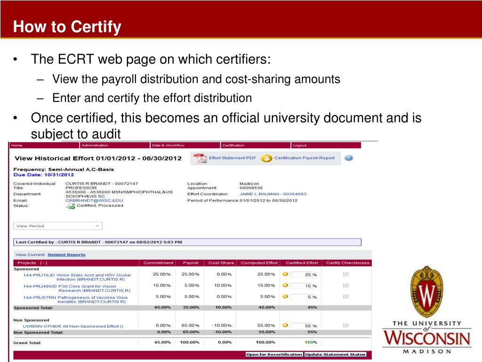Click the Commitment column header
Screen dimensions: 482x362
(158, 263)
